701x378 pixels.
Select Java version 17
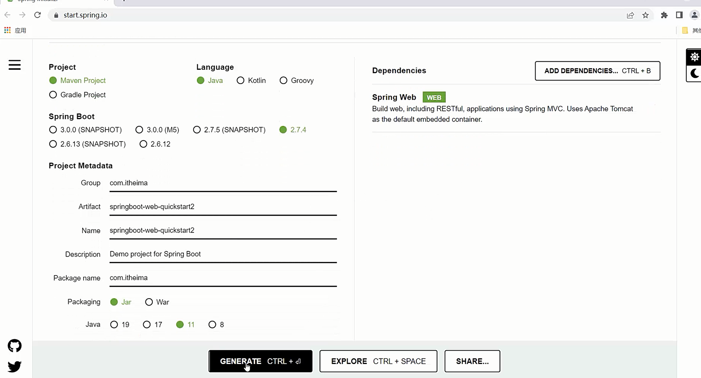pos(152,324)
